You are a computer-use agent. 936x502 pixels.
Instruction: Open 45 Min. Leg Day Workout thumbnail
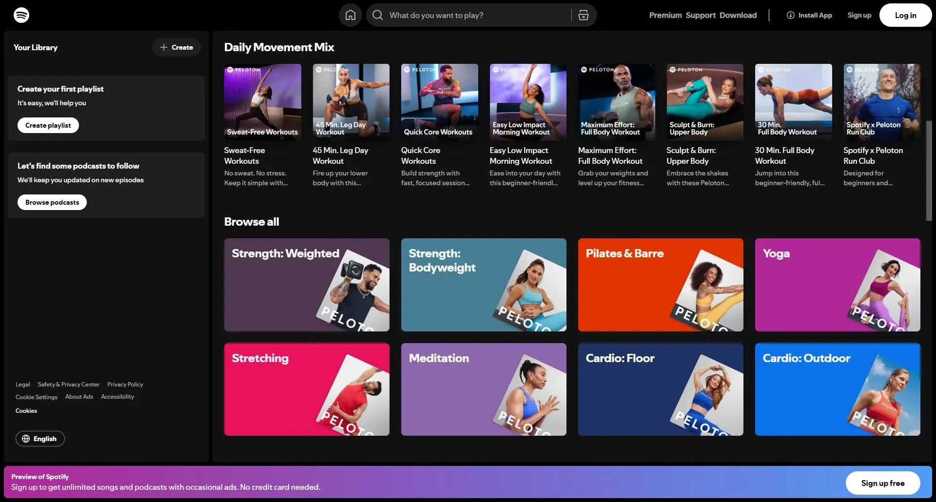[x=351, y=102]
